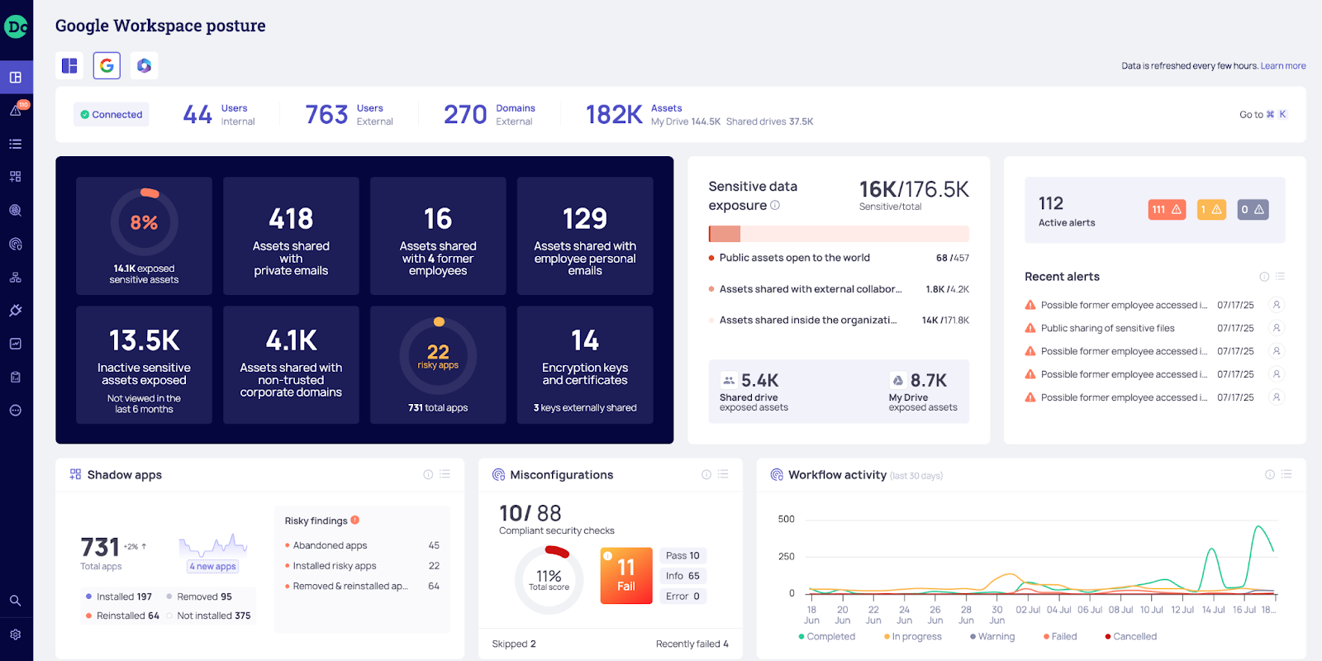Viewport: 1322px width, 661px height.
Task: Click the Learn more link
Action: point(1283,66)
